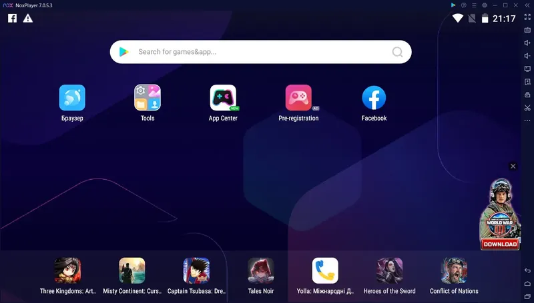Click the Tales Noir label

261,291
